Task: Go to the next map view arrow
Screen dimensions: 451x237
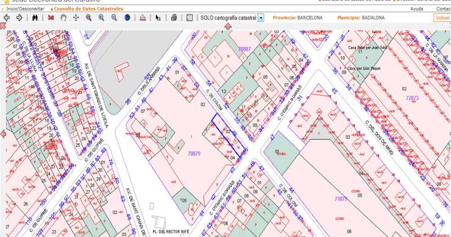Action: click(20, 18)
